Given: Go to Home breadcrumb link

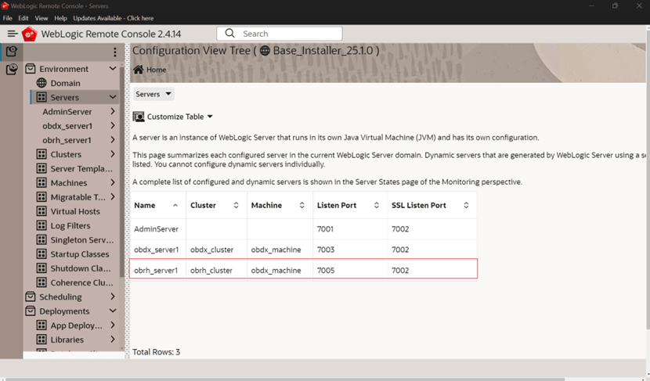Looking at the screenshot, I should [x=156, y=70].
